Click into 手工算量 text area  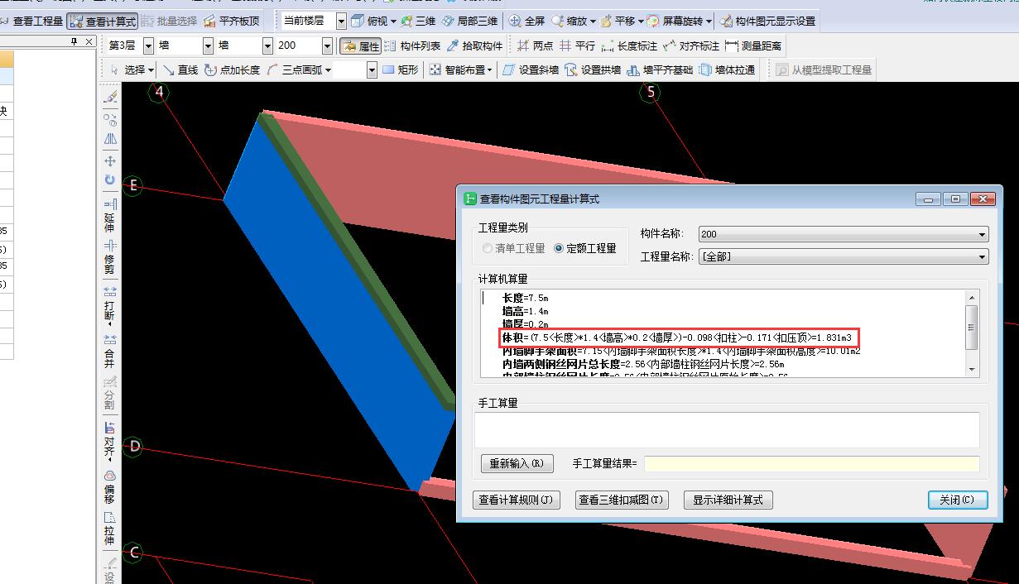[727, 430]
